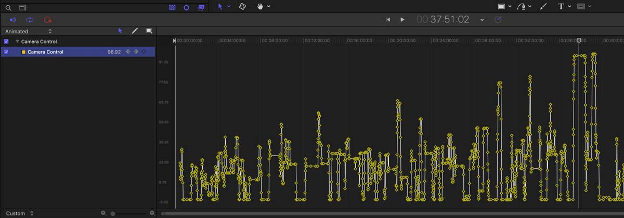Viewport: 624px width, 218px height.
Task: Toggle loop playback icon
Action: point(30,20)
